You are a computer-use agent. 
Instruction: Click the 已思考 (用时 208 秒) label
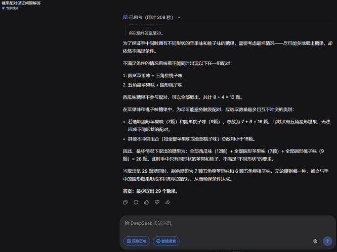click(151, 17)
